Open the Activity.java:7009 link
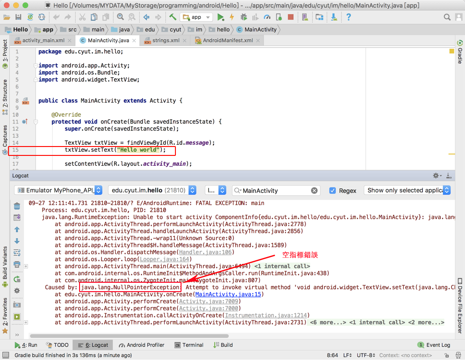Viewport: 465px width, 360px height. click(x=209, y=301)
